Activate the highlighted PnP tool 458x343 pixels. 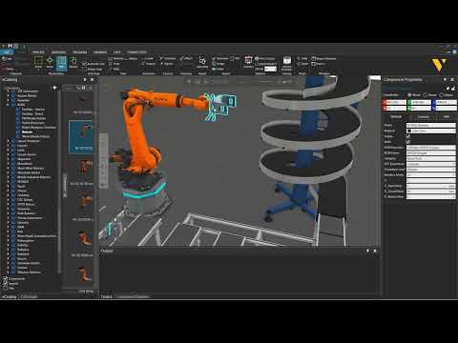point(61,63)
